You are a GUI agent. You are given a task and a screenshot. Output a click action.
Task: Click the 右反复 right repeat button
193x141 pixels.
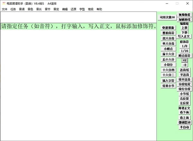tap(184, 99)
